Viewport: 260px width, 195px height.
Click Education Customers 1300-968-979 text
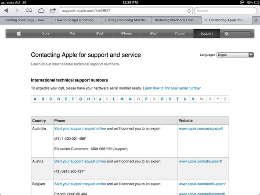[91, 149]
